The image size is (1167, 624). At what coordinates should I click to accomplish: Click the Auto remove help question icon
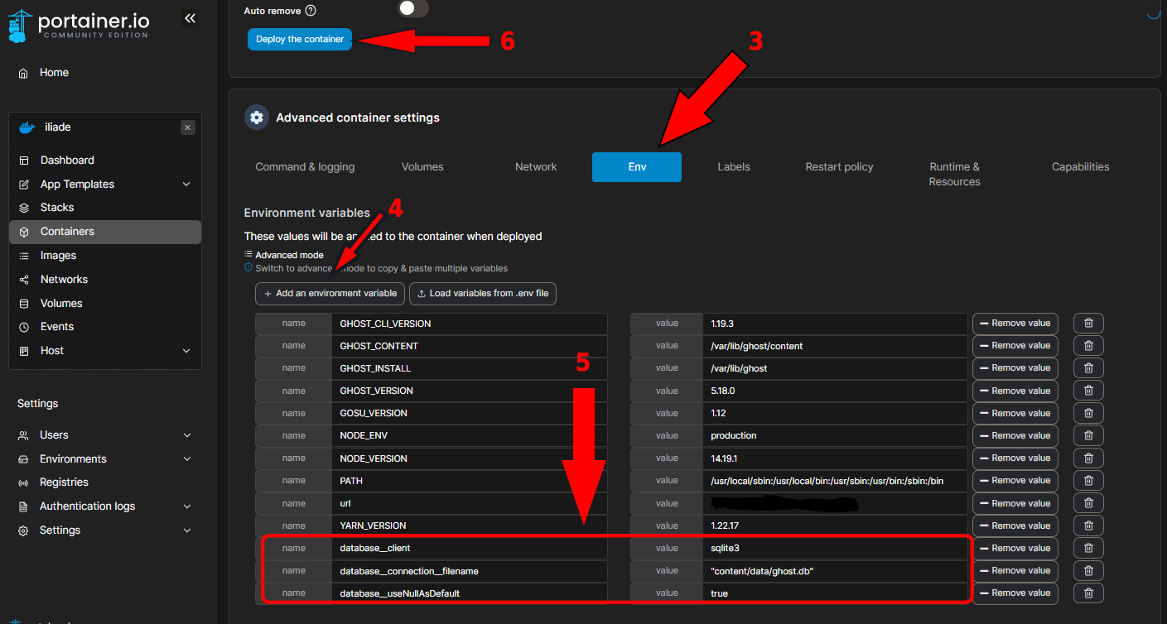[x=311, y=11]
